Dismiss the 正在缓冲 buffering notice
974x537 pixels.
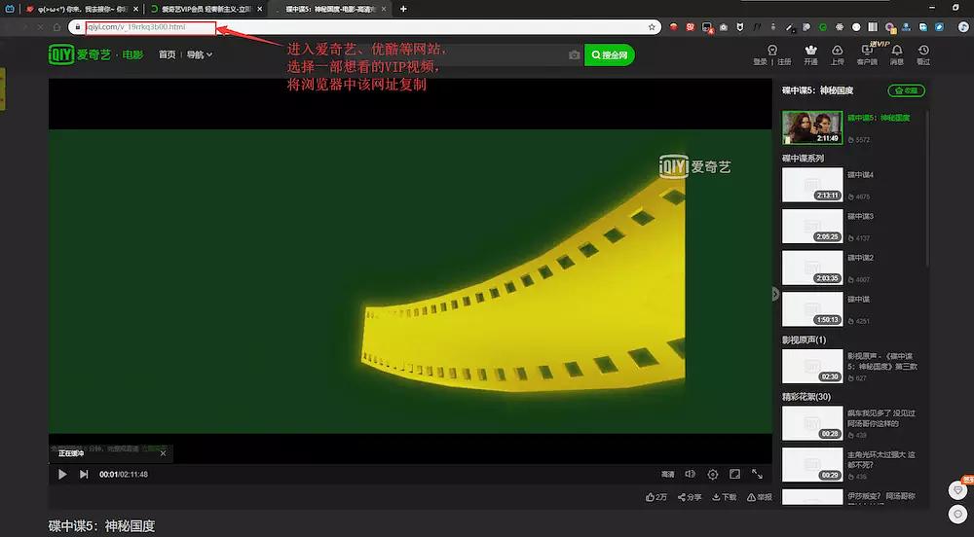(x=163, y=454)
